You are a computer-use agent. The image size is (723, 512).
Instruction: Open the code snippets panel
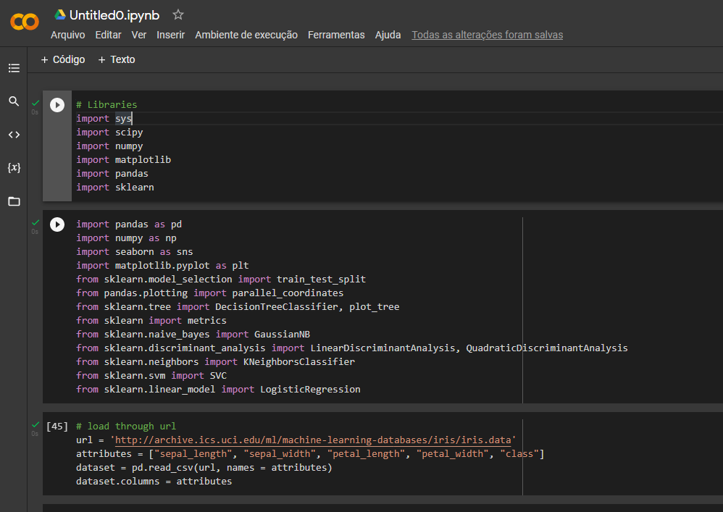point(13,134)
